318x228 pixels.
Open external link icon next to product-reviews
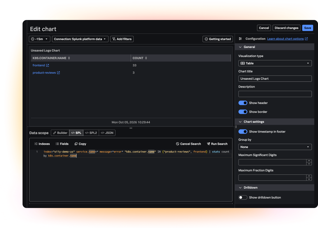[x=58, y=73]
